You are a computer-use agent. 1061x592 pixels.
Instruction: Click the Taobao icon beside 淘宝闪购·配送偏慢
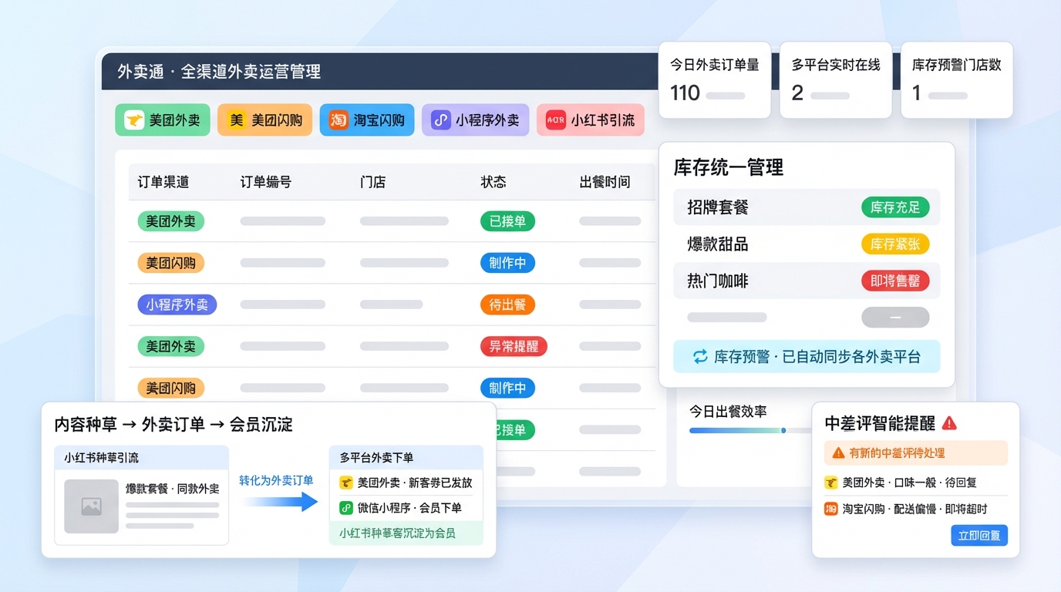pyautogui.click(x=830, y=509)
